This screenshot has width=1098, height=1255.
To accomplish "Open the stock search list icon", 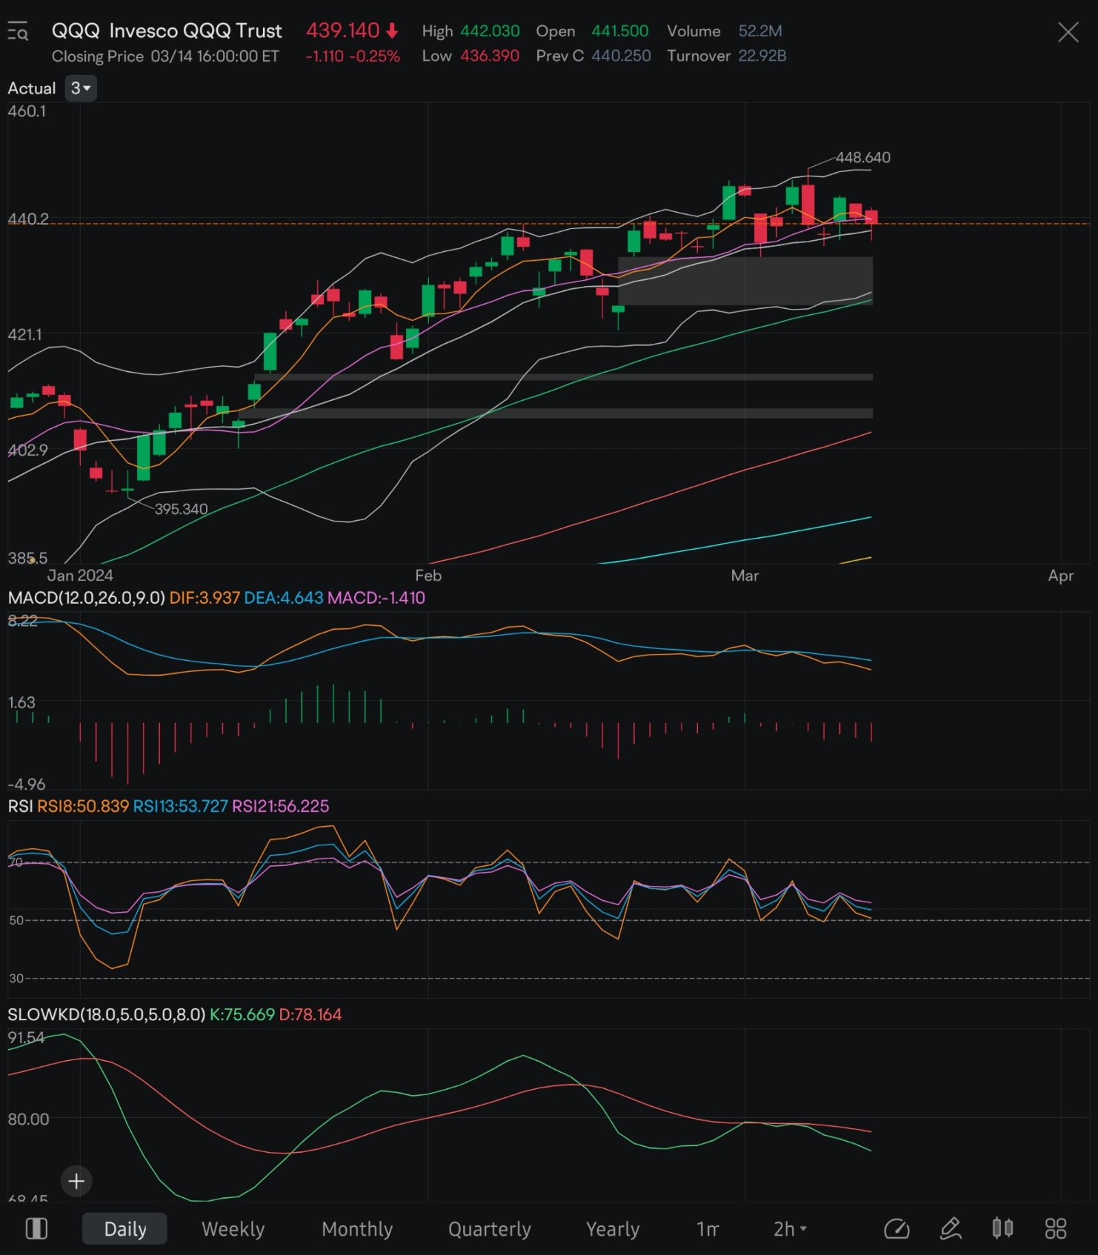I will click(18, 32).
